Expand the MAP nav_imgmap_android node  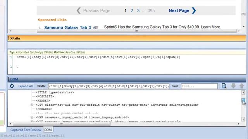click(x=32, y=117)
